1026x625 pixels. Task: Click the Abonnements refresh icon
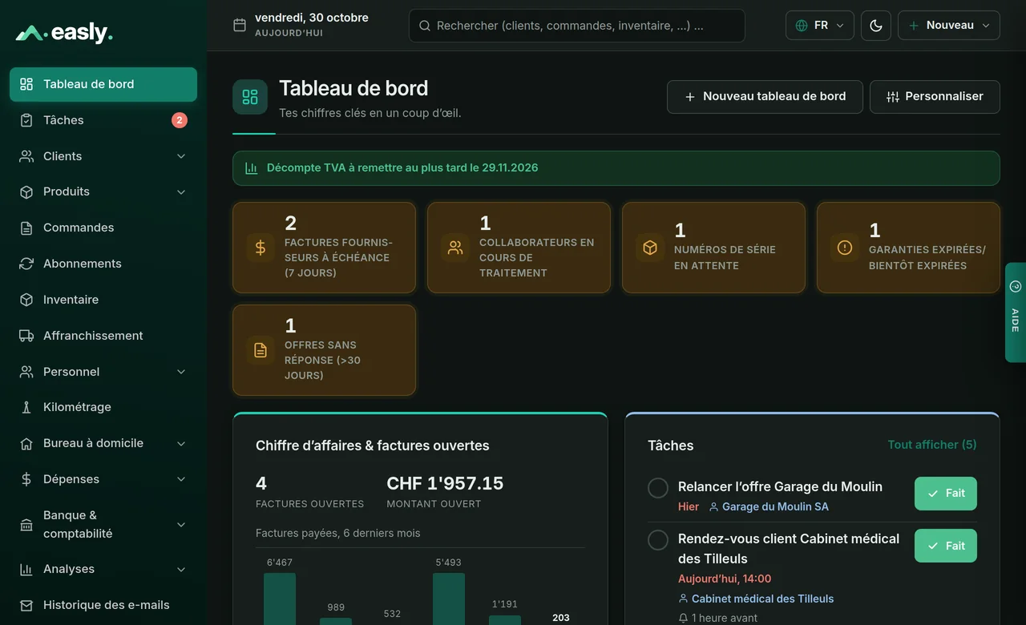[26, 264]
